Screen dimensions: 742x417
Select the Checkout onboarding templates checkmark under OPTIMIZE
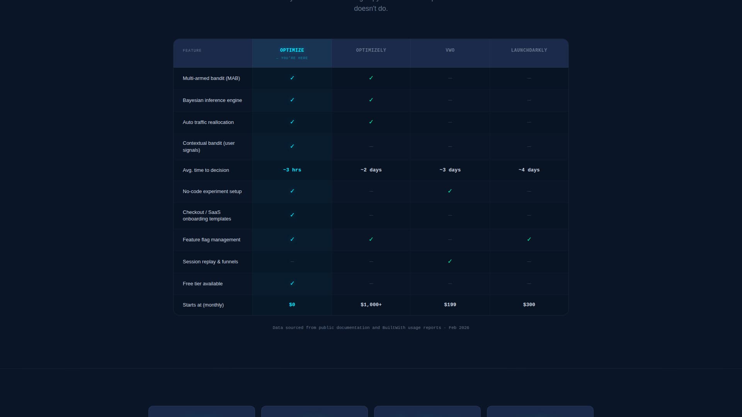pyautogui.click(x=292, y=215)
